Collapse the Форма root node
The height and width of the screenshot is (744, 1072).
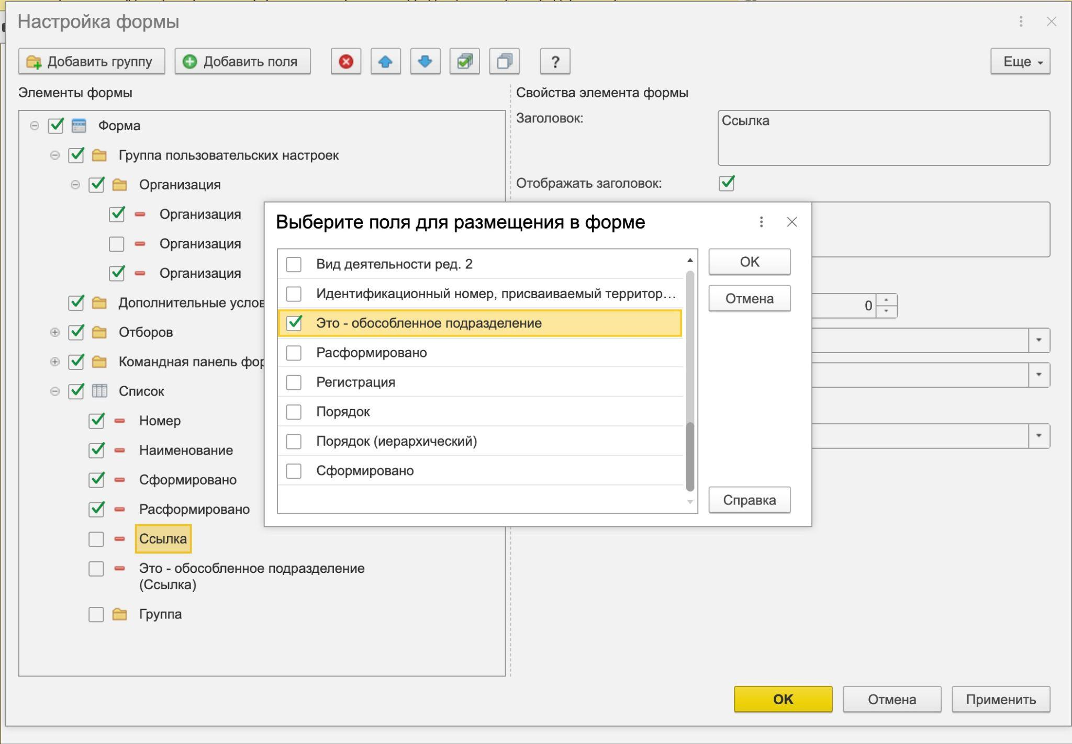[35, 126]
